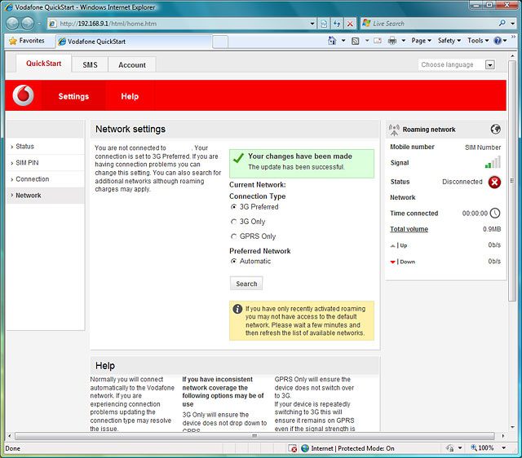Click the signal strength bars icon

point(493,163)
